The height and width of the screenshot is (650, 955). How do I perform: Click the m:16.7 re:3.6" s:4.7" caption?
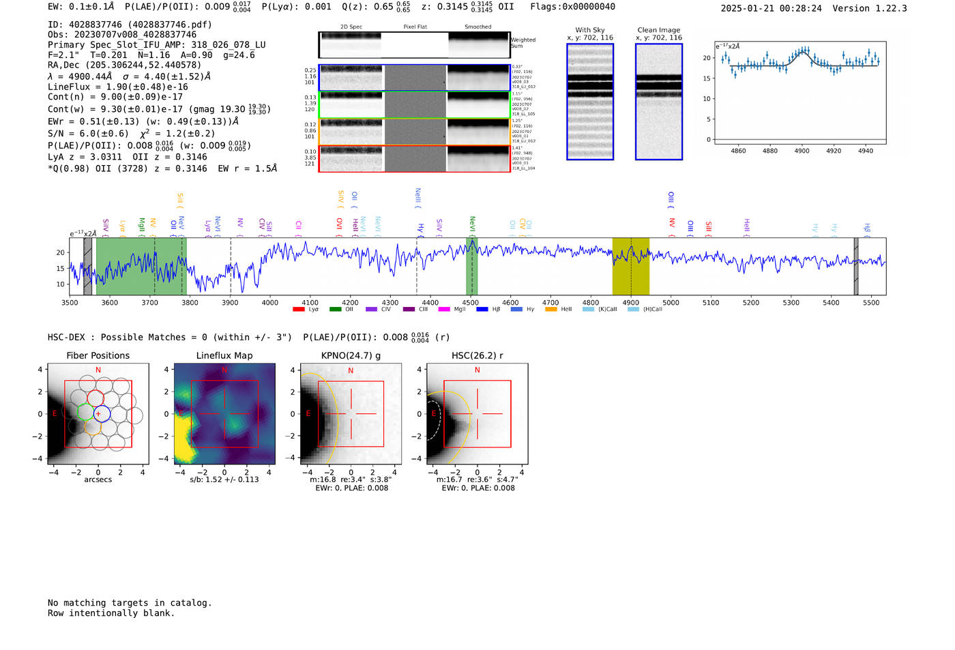click(x=477, y=479)
